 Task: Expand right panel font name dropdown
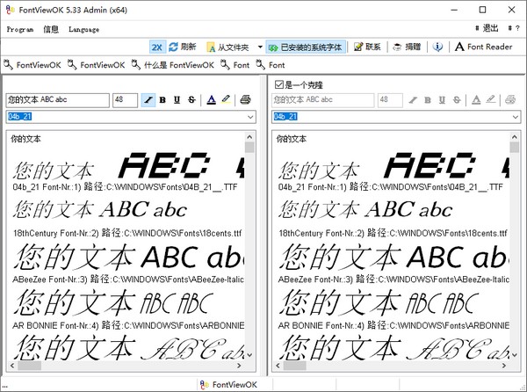tap(515, 116)
